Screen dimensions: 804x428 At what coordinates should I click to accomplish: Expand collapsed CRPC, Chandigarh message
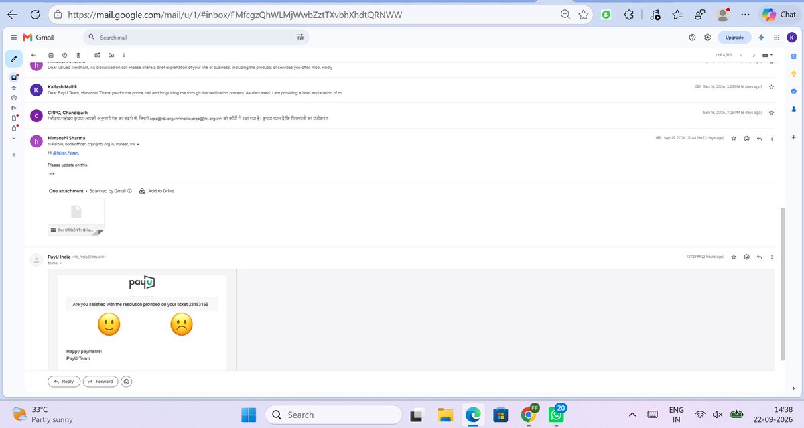(402, 115)
